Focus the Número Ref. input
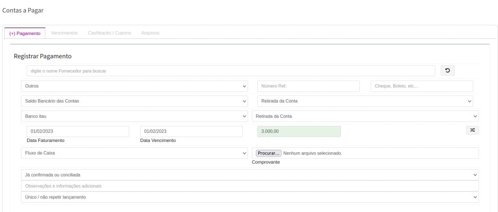The height and width of the screenshot is (212, 498). tap(308, 86)
